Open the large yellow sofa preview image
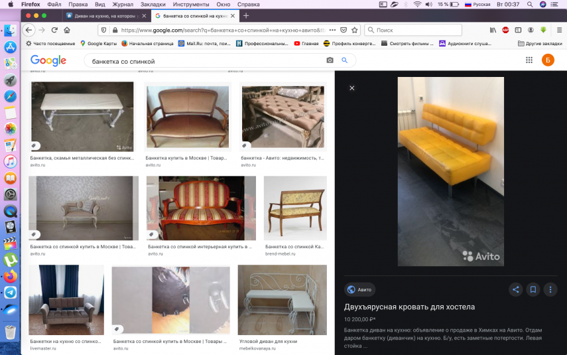The width and height of the screenshot is (567, 355). (x=450, y=172)
